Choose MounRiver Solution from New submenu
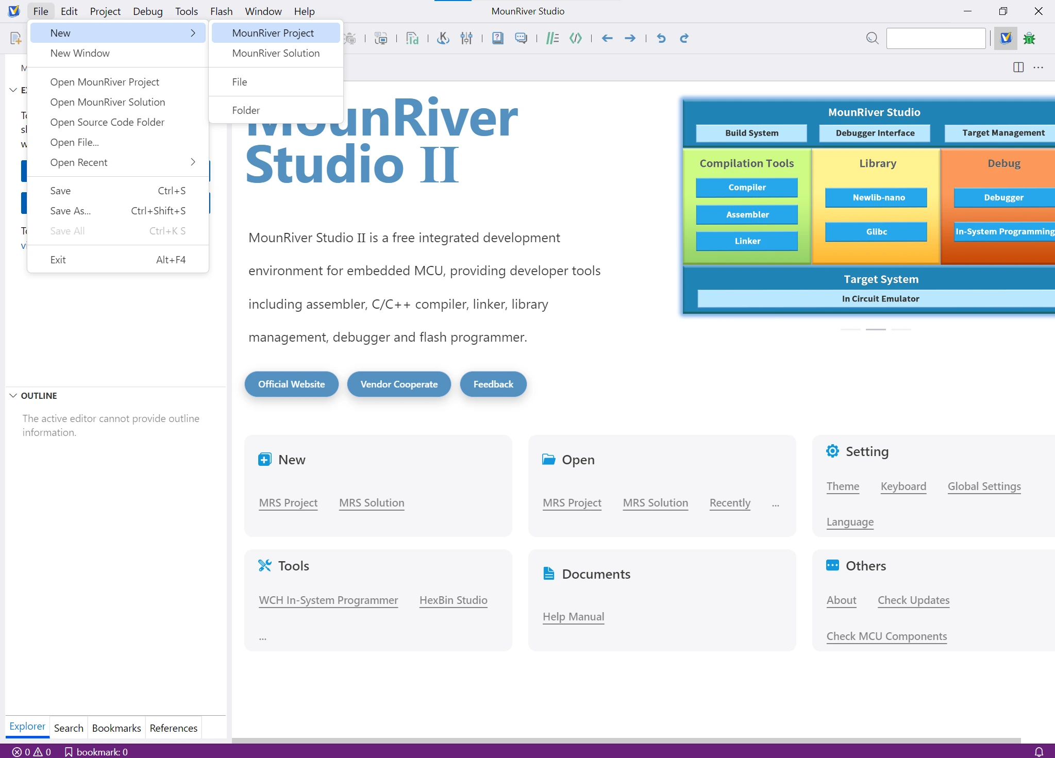The height and width of the screenshot is (758, 1055). (x=276, y=53)
